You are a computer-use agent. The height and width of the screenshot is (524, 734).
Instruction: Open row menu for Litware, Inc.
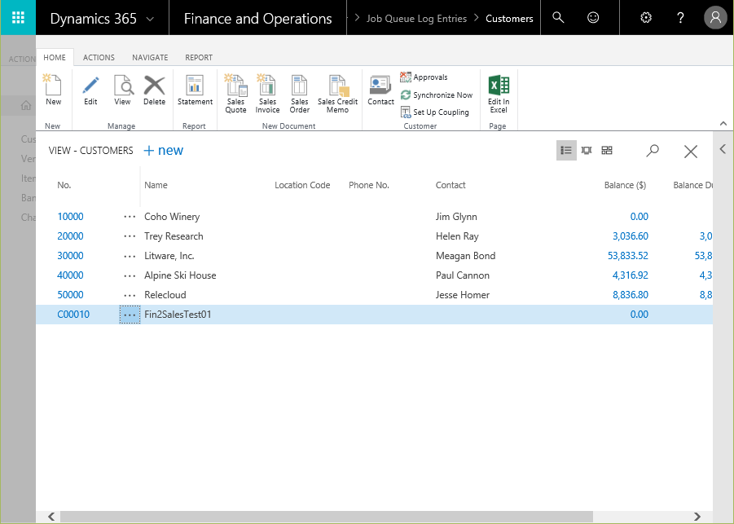pyautogui.click(x=130, y=256)
